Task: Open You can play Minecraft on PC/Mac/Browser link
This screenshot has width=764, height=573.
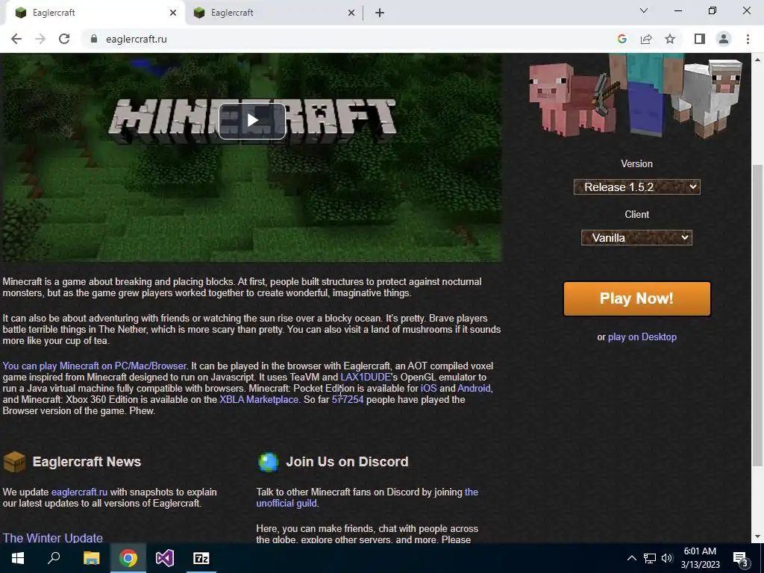Action: pos(95,366)
